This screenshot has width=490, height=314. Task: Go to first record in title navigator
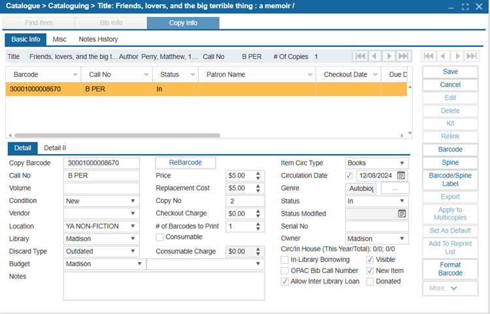[x=360, y=56]
